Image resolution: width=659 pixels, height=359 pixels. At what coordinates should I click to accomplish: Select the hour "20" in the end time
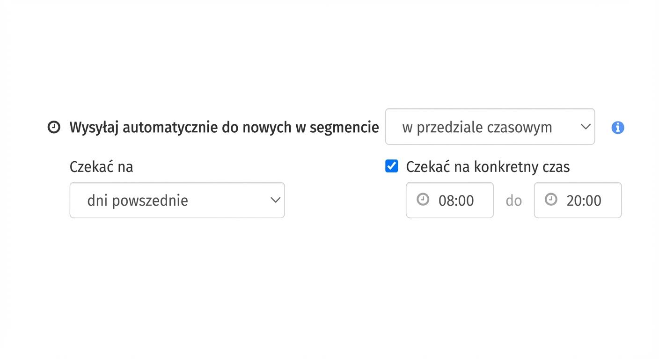573,201
